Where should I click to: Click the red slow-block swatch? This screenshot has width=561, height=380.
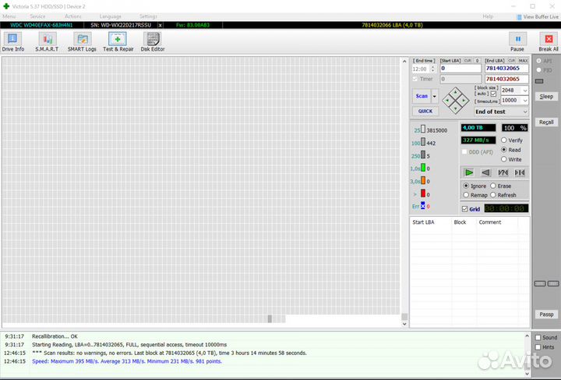[x=423, y=194]
